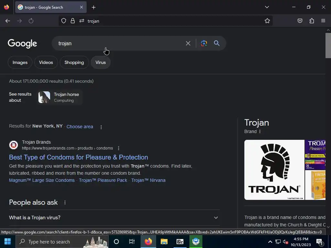Filter results by Shopping
This screenshot has height=248, width=331.
point(74,62)
